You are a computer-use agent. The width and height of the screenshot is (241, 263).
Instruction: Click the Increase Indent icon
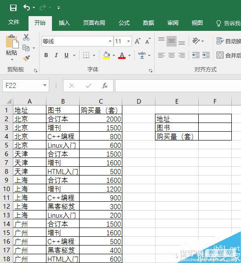coord(206,55)
